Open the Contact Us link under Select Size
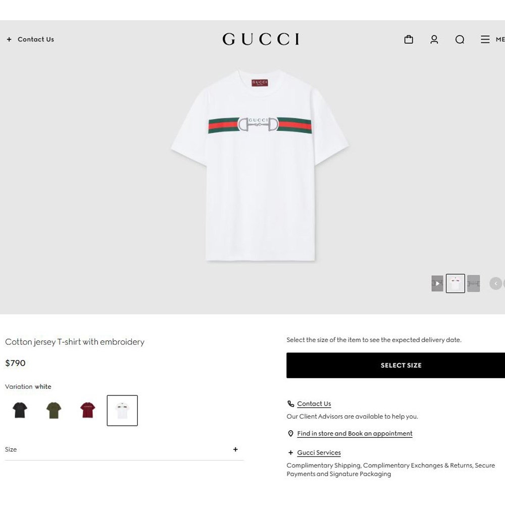This screenshot has width=505, height=505. [x=314, y=403]
